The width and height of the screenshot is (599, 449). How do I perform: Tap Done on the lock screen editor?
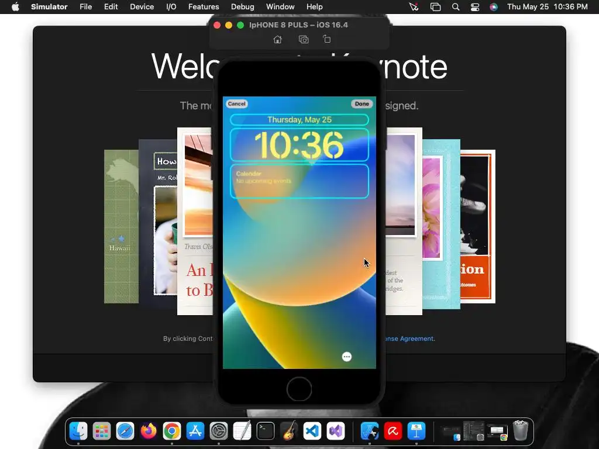tap(362, 104)
